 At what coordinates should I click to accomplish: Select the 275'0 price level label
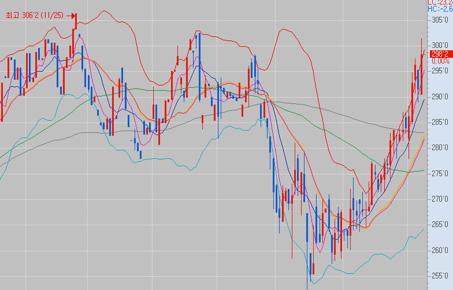(x=440, y=173)
